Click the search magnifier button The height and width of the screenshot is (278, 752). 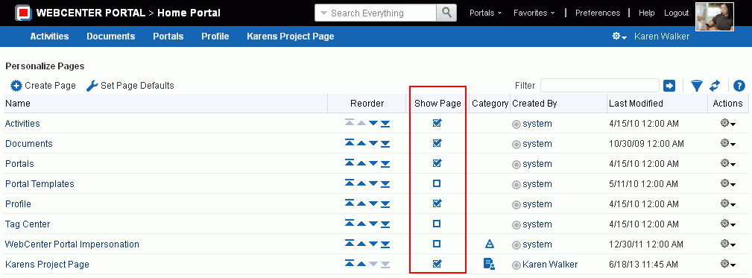[x=446, y=13]
